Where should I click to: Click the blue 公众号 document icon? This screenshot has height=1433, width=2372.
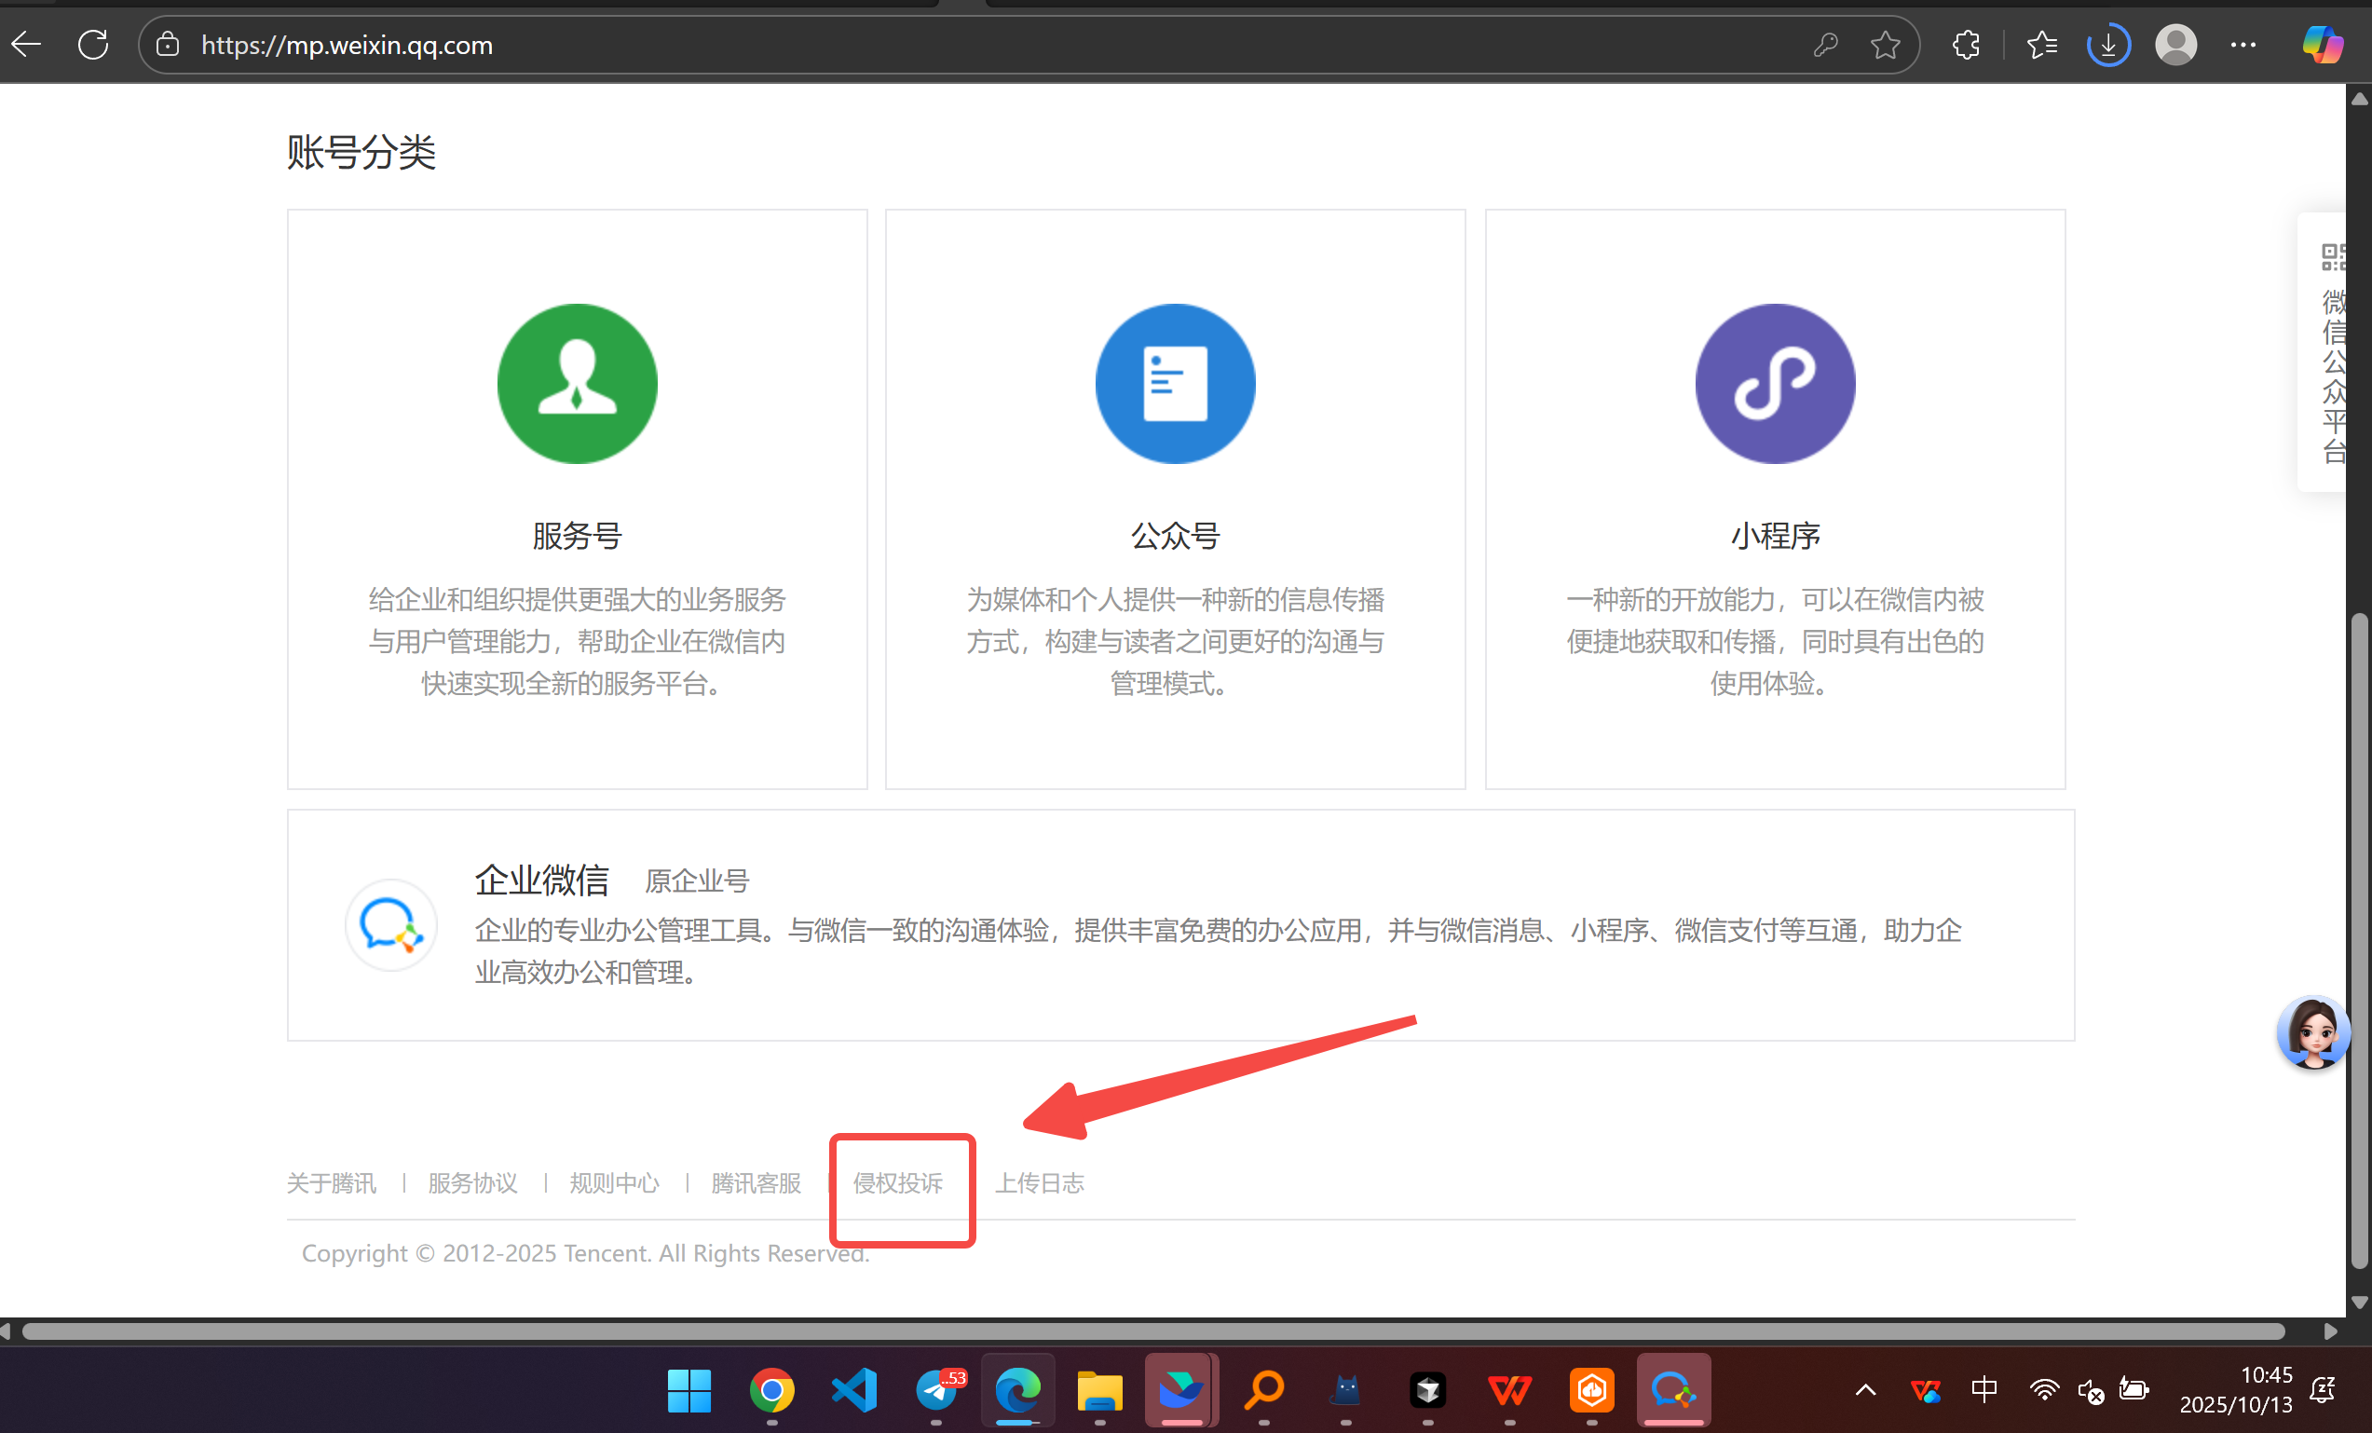1175,383
